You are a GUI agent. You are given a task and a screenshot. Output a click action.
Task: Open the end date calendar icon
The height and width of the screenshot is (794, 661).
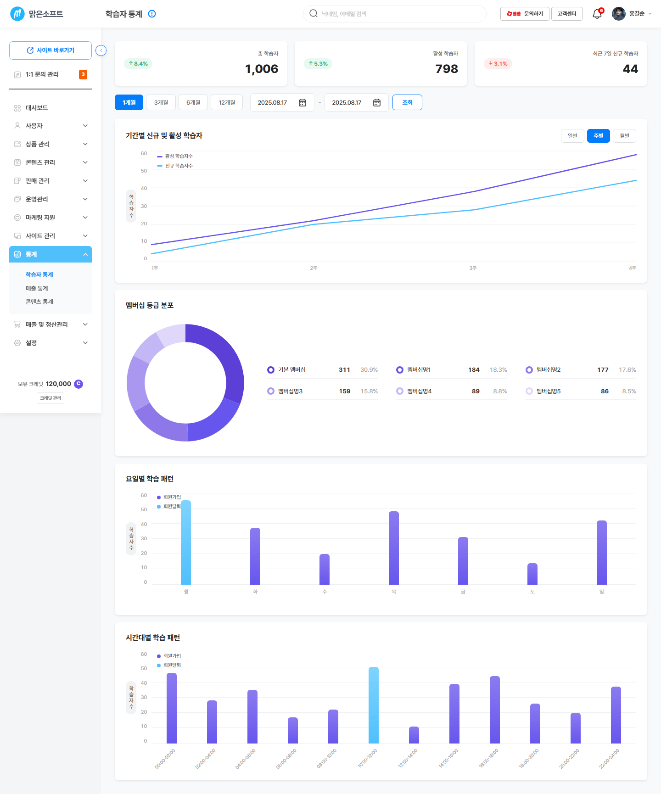click(x=377, y=102)
